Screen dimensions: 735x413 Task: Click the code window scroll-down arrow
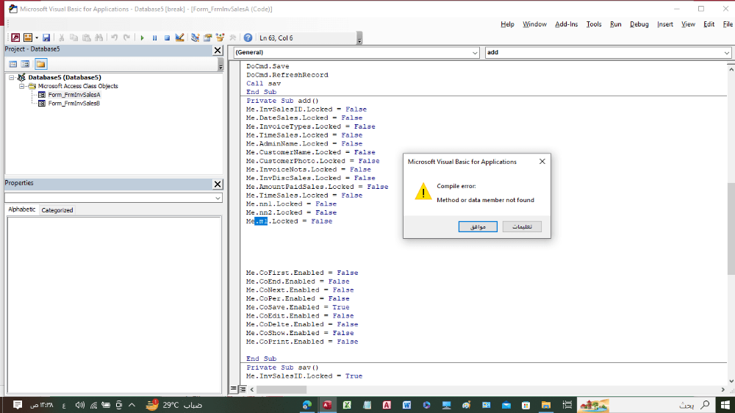tap(731, 381)
